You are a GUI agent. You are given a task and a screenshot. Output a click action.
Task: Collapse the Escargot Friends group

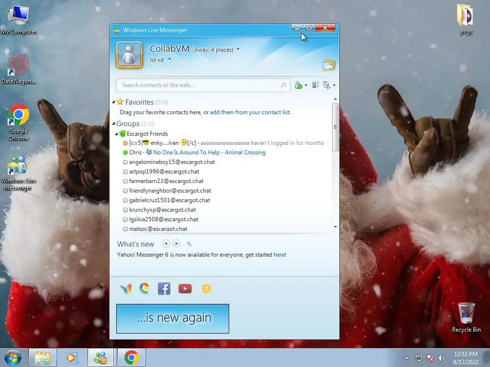click(x=116, y=134)
